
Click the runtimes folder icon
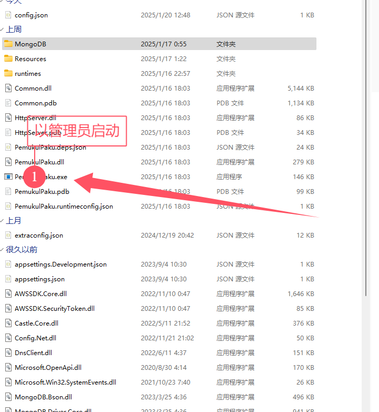click(x=8, y=73)
